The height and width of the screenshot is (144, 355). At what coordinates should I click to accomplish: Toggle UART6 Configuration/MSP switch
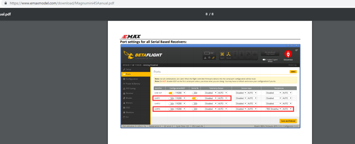(171, 109)
